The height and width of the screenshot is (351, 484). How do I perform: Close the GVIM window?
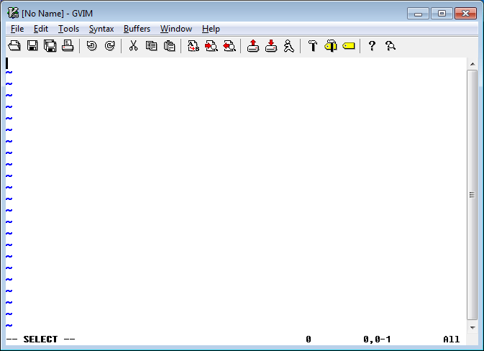[x=465, y=14]
